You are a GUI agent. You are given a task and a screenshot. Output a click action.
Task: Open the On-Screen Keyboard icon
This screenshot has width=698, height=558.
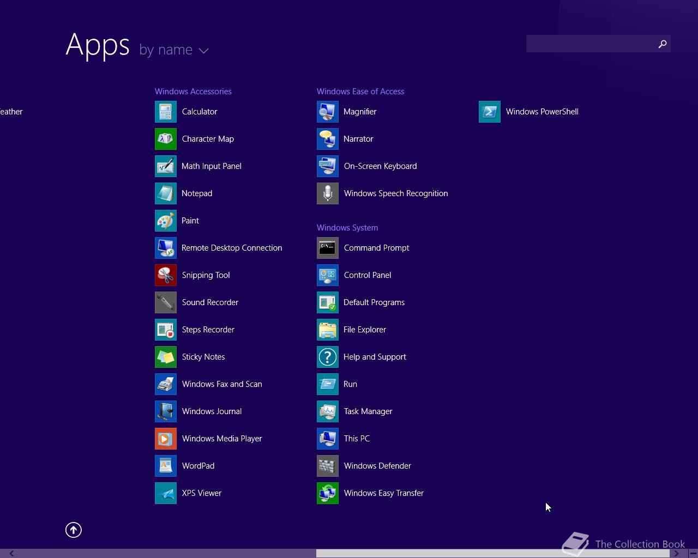pyautogui.click(x=328, y=166)
